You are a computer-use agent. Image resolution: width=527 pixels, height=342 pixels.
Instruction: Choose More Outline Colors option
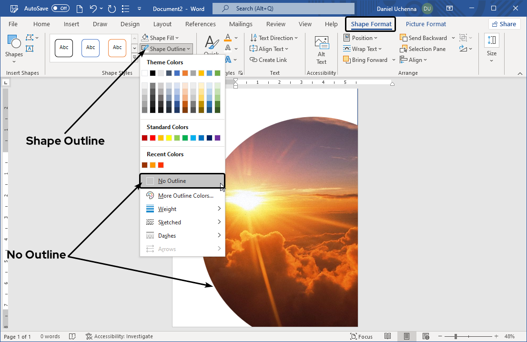(185, 196)
